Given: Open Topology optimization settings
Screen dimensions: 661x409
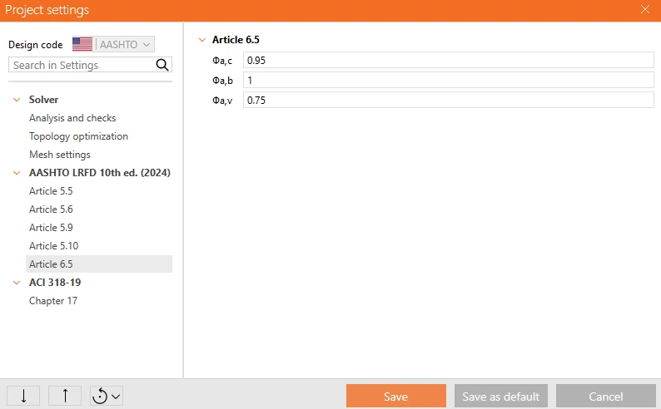Looking at the screenshot, I should pos(78,136).
